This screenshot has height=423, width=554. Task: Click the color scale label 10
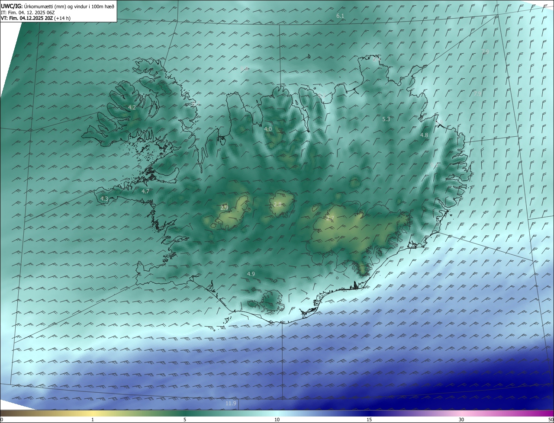277,420
